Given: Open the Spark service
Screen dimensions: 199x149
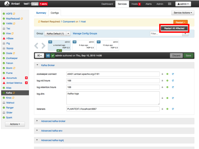Looking at the screenshot, I should tap(9, 118).
